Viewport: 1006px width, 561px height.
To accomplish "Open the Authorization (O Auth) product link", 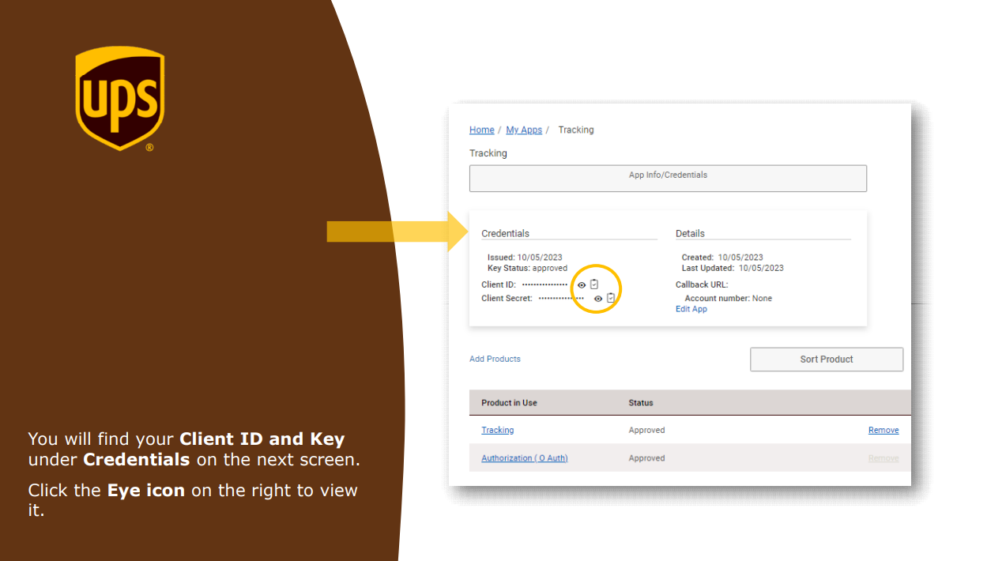I will 524,458.
